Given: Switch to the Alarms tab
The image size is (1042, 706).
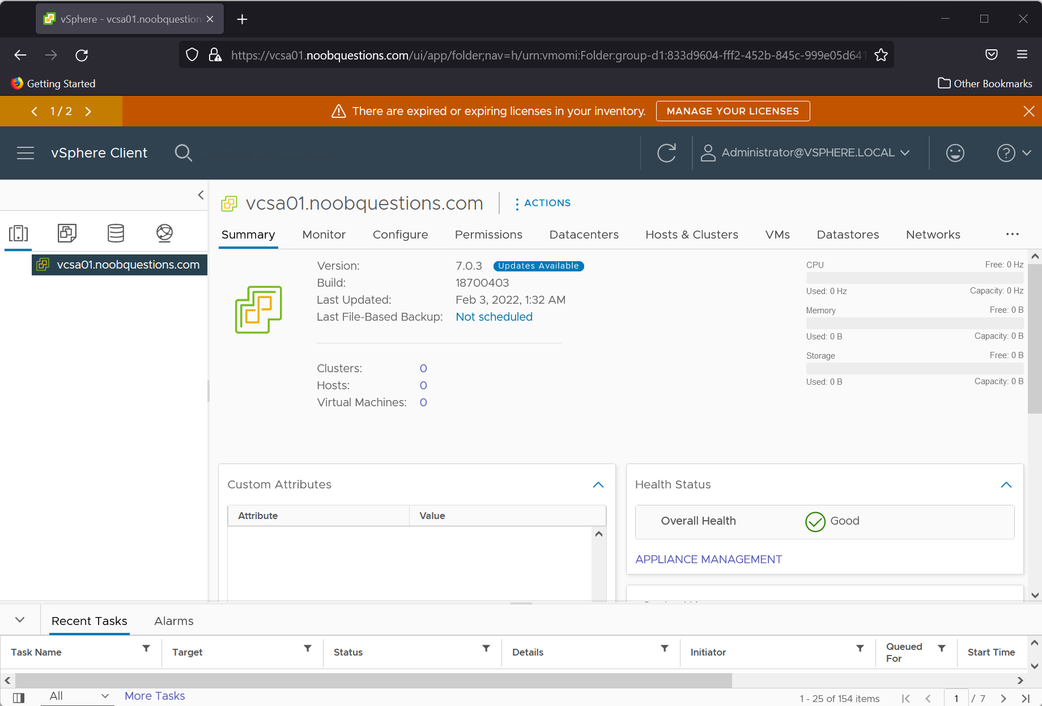Looking at the screenshot, I should [x=174, y=621].
